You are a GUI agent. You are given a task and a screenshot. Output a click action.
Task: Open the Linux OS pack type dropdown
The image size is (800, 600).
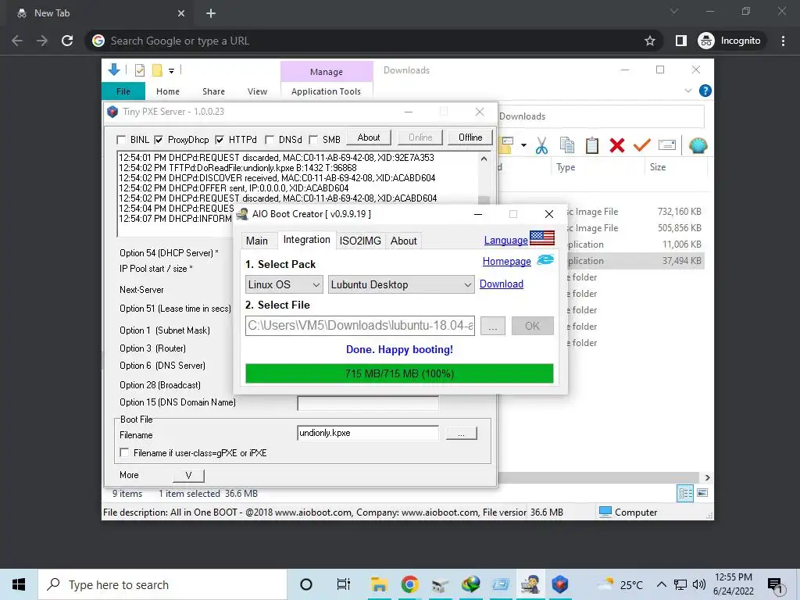(284, 284)
